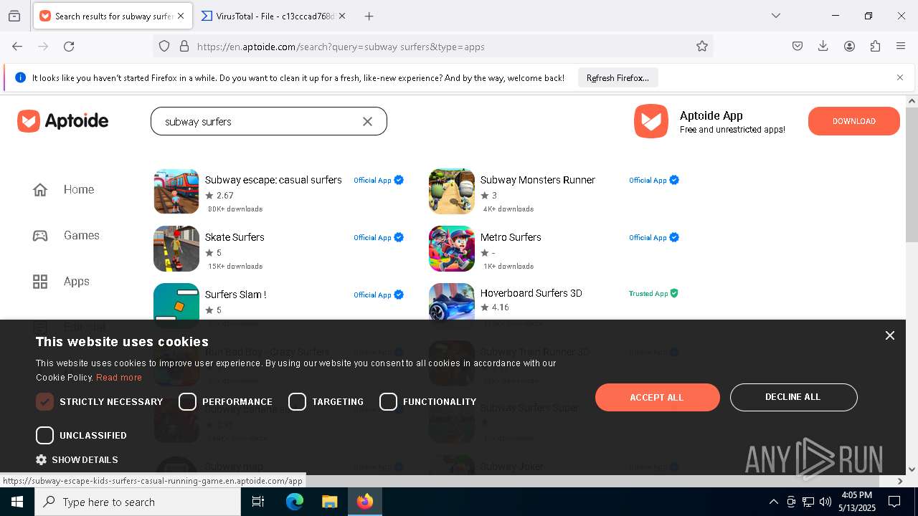Open Firefox account menu
The image size is (918, 516).
coord(849,47)
